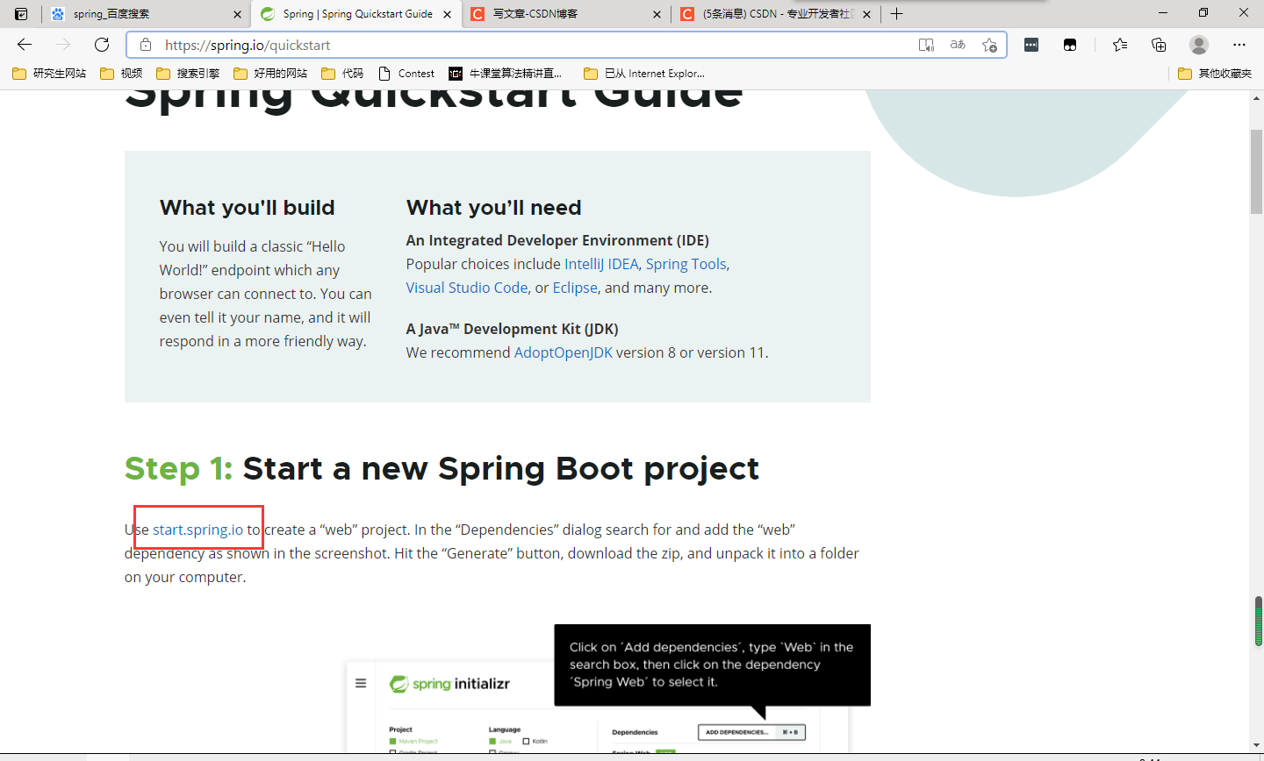Click the dark extension icon with dots
Viewport: 1264px width, 761px height.
[1031, 44]
